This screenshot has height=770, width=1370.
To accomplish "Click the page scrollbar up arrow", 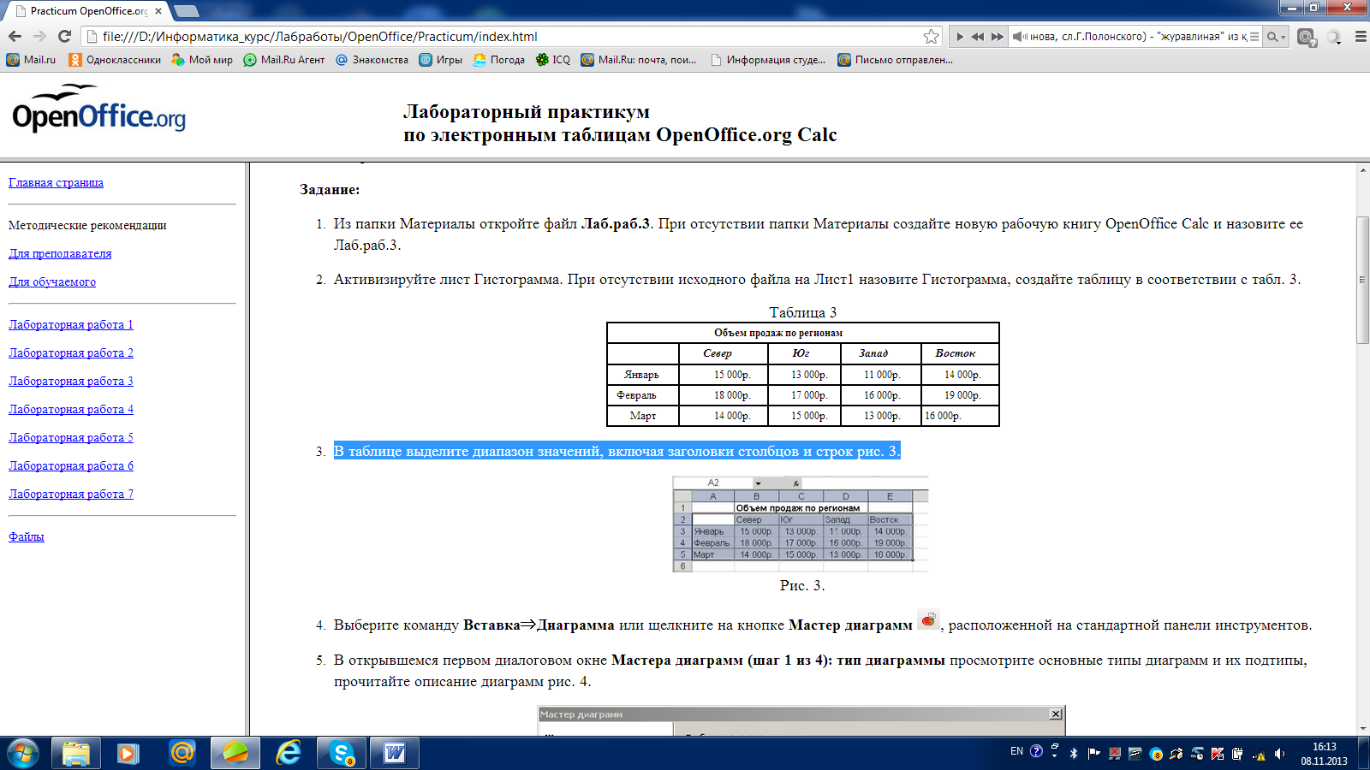I will (1362, 169).
